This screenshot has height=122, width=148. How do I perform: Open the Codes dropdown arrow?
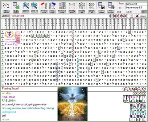tap(131, 16)
